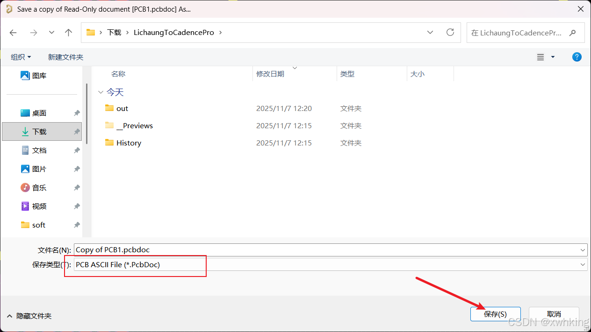The width and height of the screenshot is (591, 332).
Task: Click the History folder icon
Action: (109, 142)
